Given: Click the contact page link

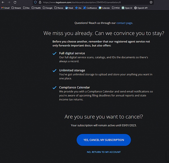Looking at the screenshot, I should [124, 23].
